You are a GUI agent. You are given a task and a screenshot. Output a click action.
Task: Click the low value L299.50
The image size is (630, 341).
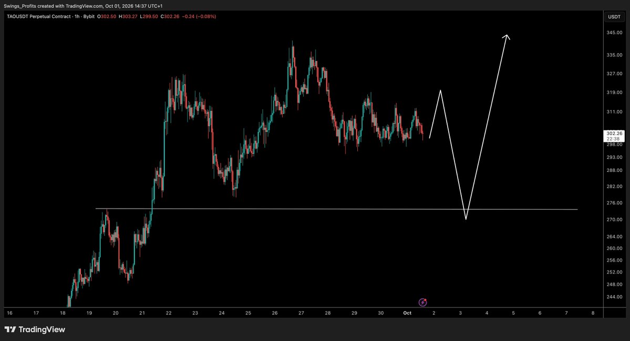(149, 16)
